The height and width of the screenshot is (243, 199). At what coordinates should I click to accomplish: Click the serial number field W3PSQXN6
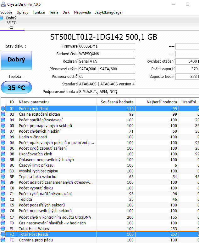[x=107, y=54]
